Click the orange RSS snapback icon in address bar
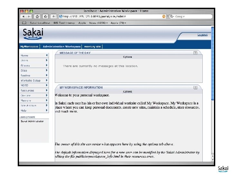This screenshot has width=232, height=174. point(164,16)
